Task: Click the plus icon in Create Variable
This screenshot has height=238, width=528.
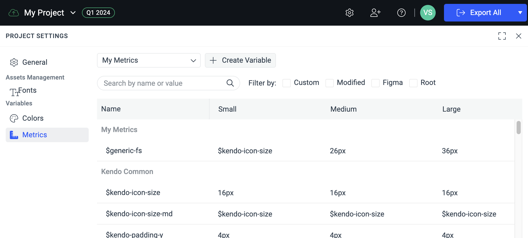Action: tap(213, 60)
